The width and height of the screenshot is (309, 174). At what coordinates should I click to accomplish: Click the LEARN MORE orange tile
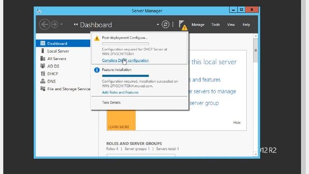[121, 120]
